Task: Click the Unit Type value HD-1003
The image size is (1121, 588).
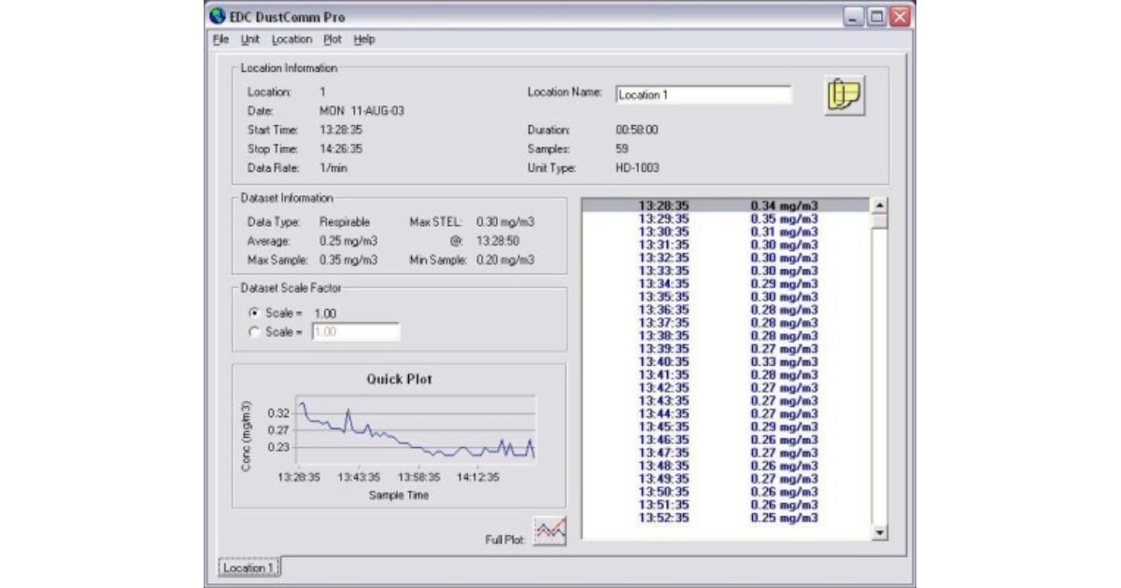Action: [x=637, y=169]
